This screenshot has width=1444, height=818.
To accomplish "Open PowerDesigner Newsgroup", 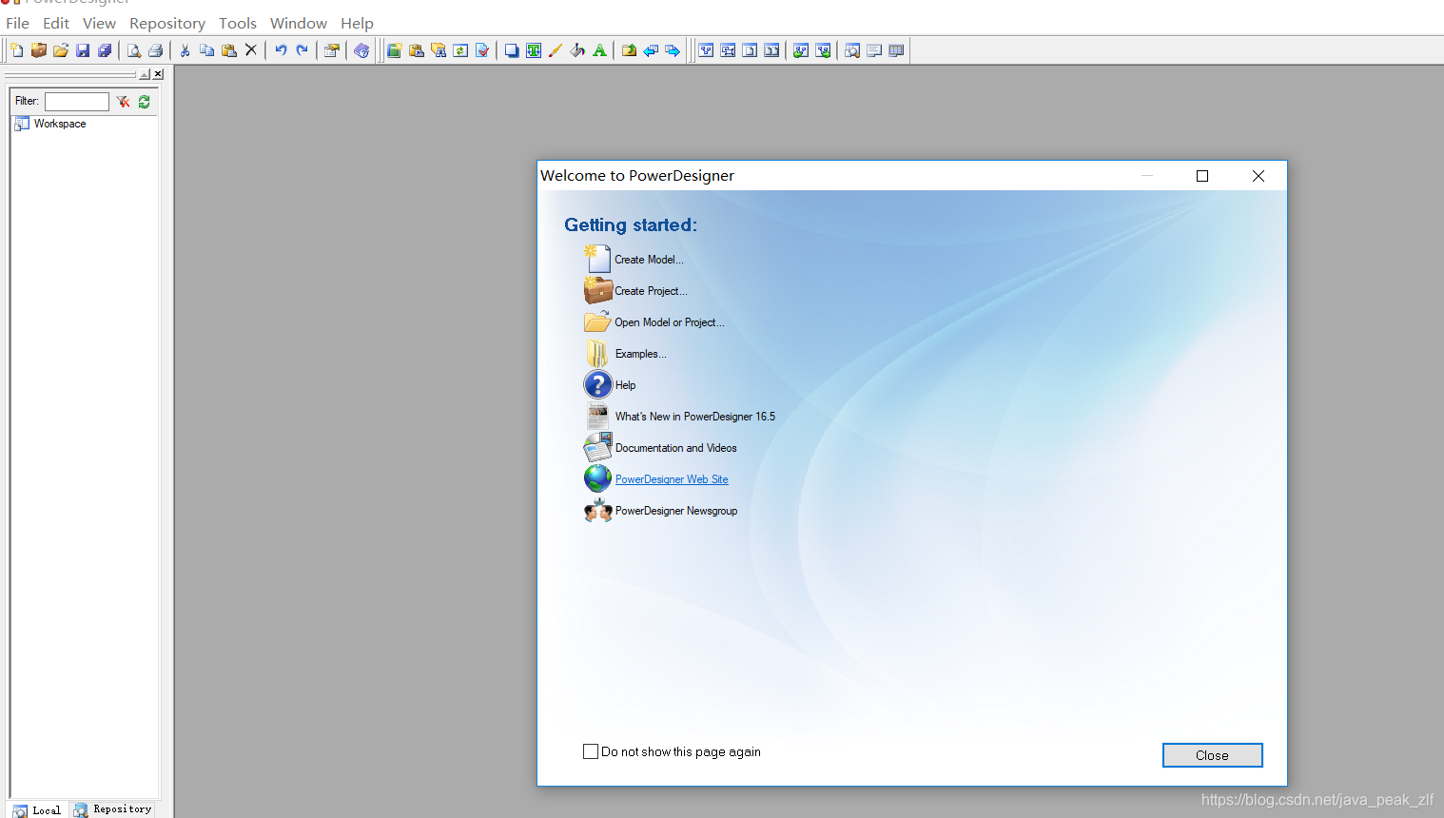I will 676,511.
